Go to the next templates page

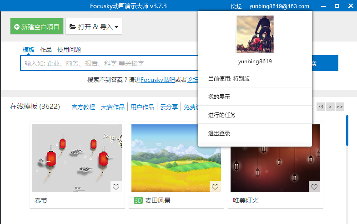[330, 107]
